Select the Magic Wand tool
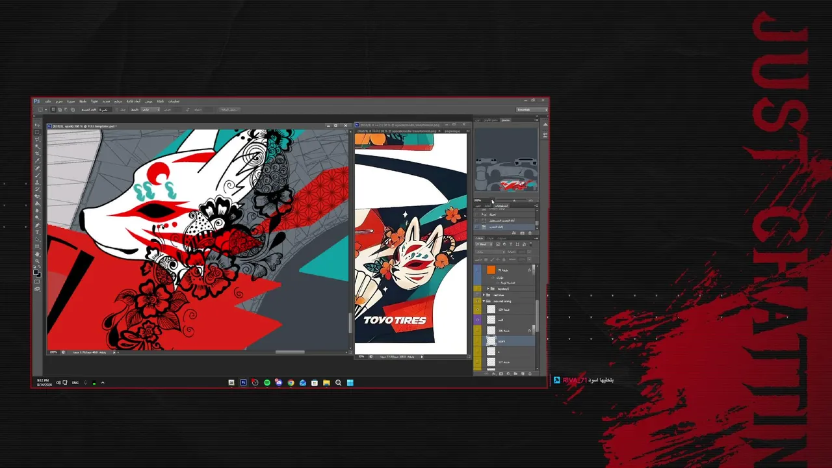The image size is (832, 468). (x=37, y=146)
